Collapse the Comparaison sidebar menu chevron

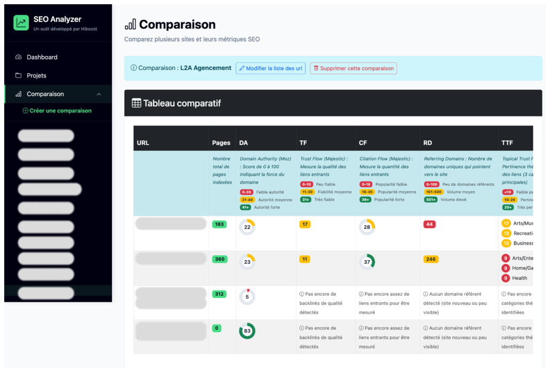click(x=99, y=94)
